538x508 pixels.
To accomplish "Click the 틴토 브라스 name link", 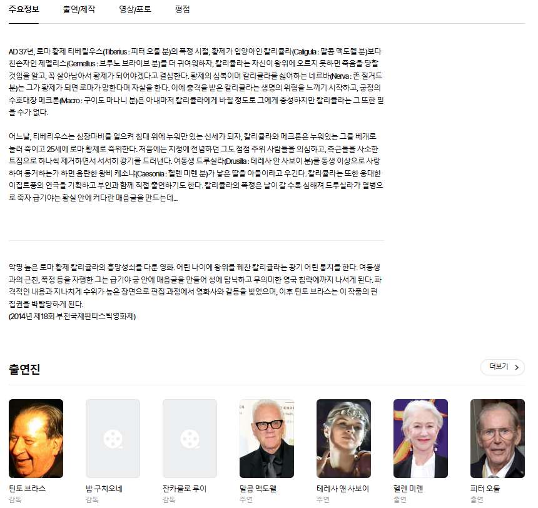I will coord(27,489).
